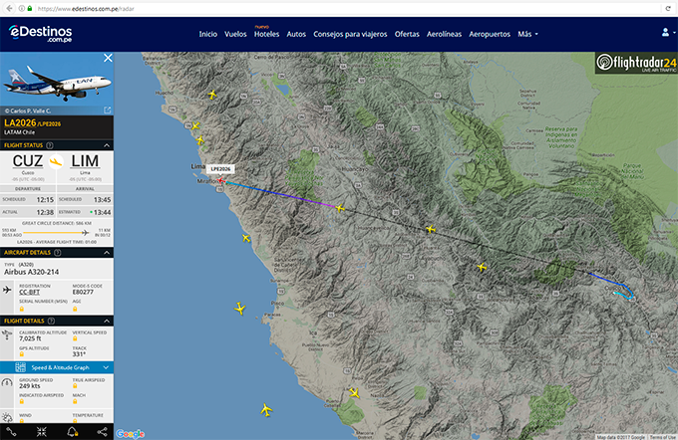Screen dimensions: 678x440
Task: Open the Autos menu item
Action: (296, 34)
